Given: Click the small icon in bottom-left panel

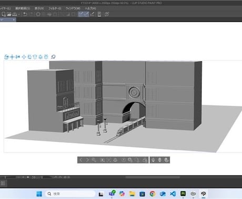Looking at the screenshot, I should pos(3,183).
